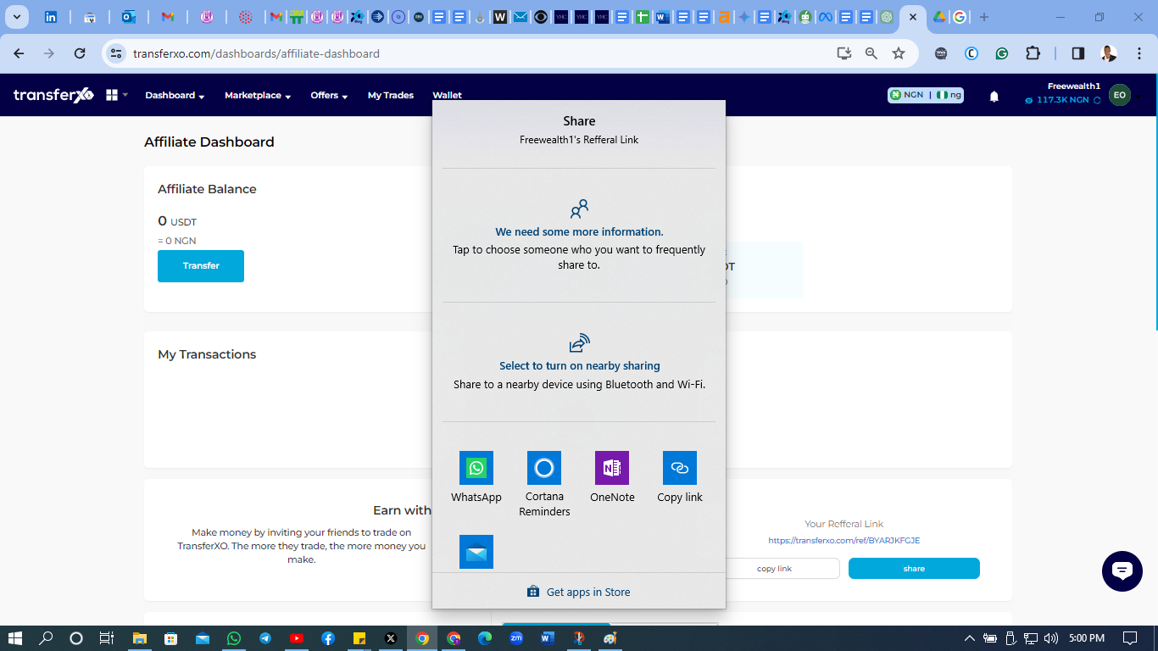Click the 'We need some more information' text
The height and width of the screenshot is (651, 1158).
pos(579,231)
